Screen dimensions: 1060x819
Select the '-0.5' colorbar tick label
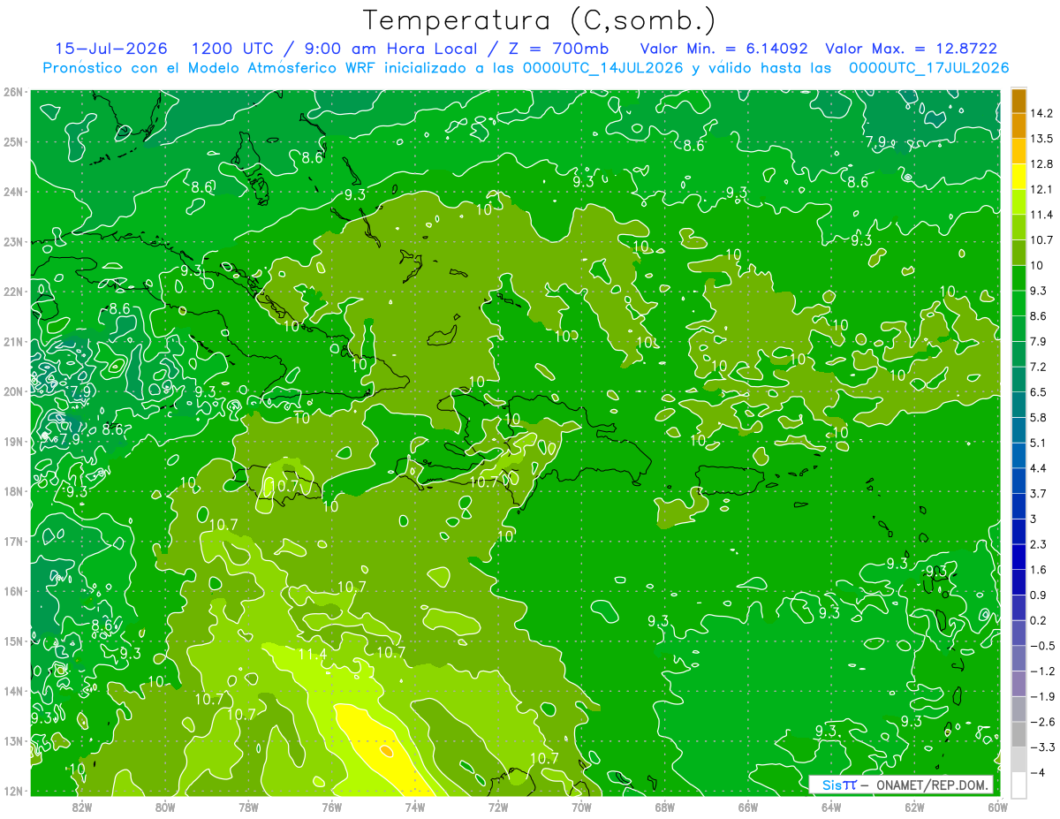pos(1041,646)
